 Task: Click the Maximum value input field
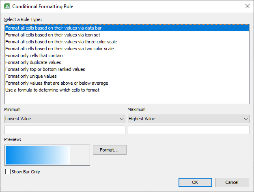click(188, 130)
